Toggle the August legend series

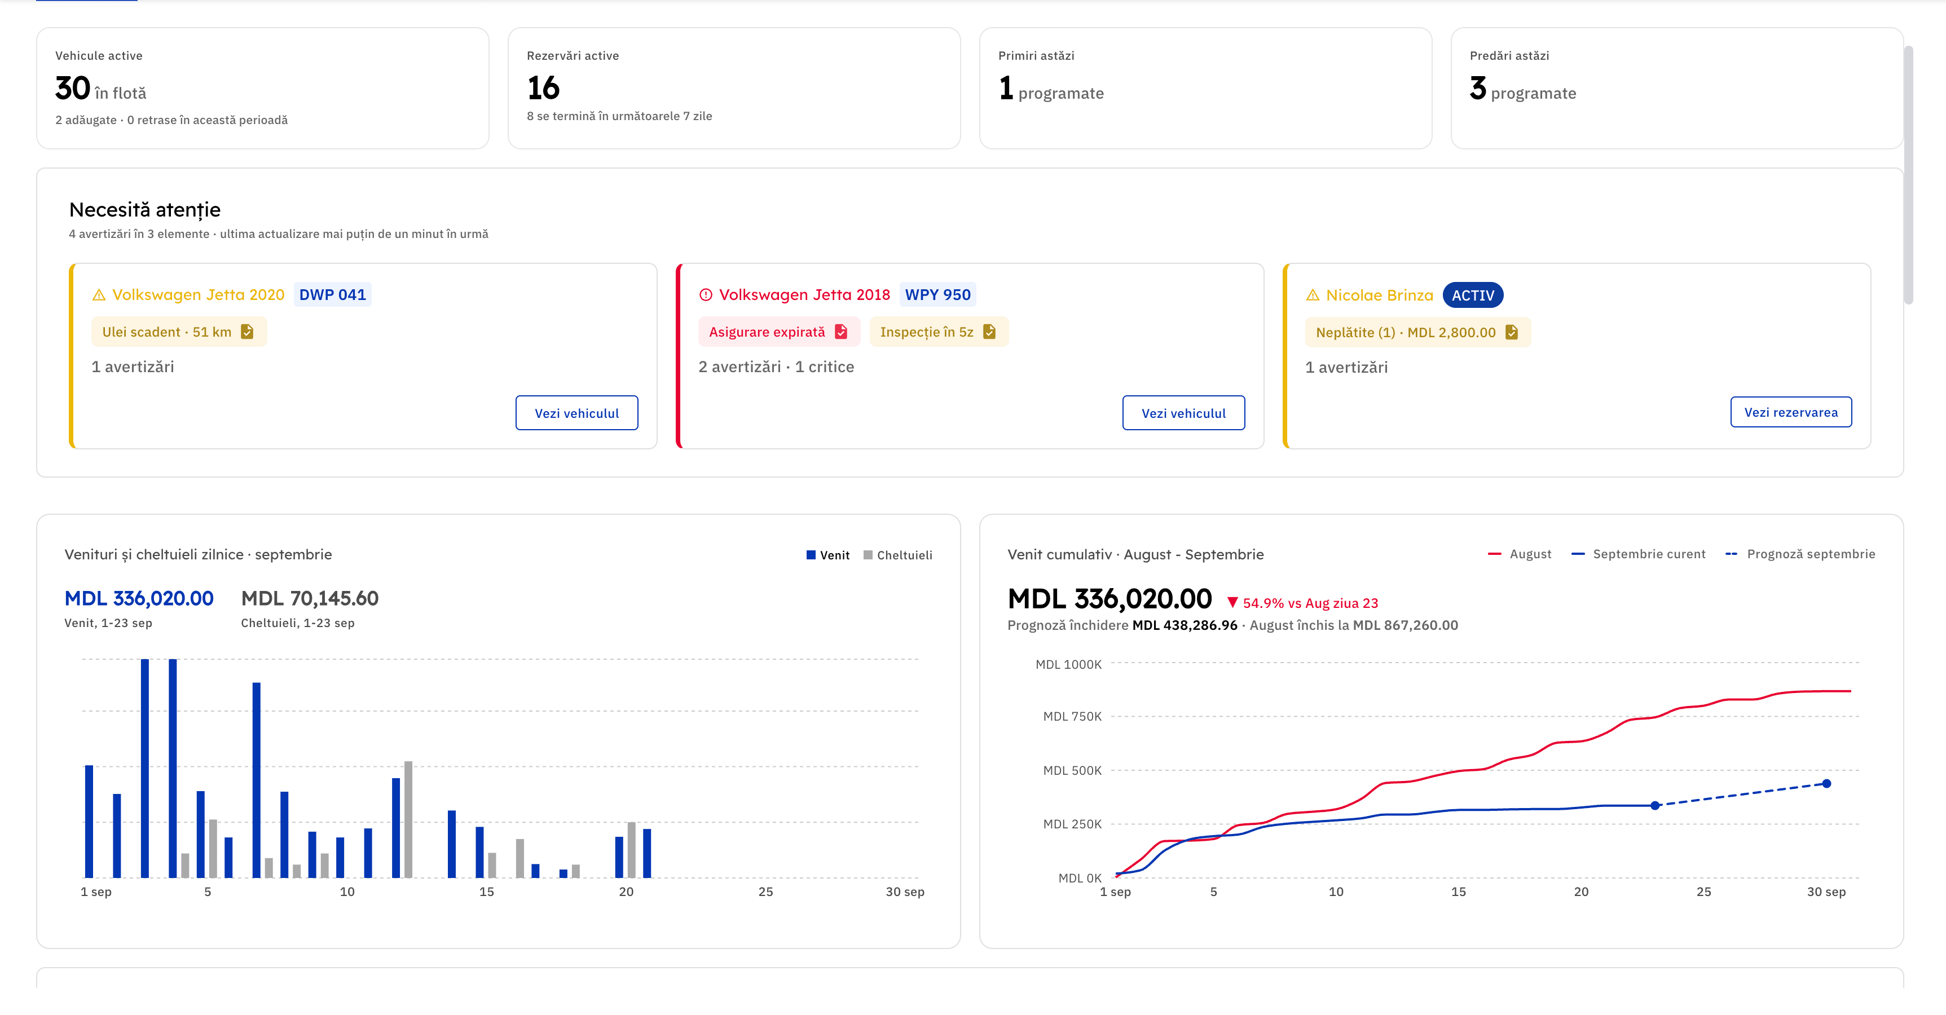[1519, 554]
